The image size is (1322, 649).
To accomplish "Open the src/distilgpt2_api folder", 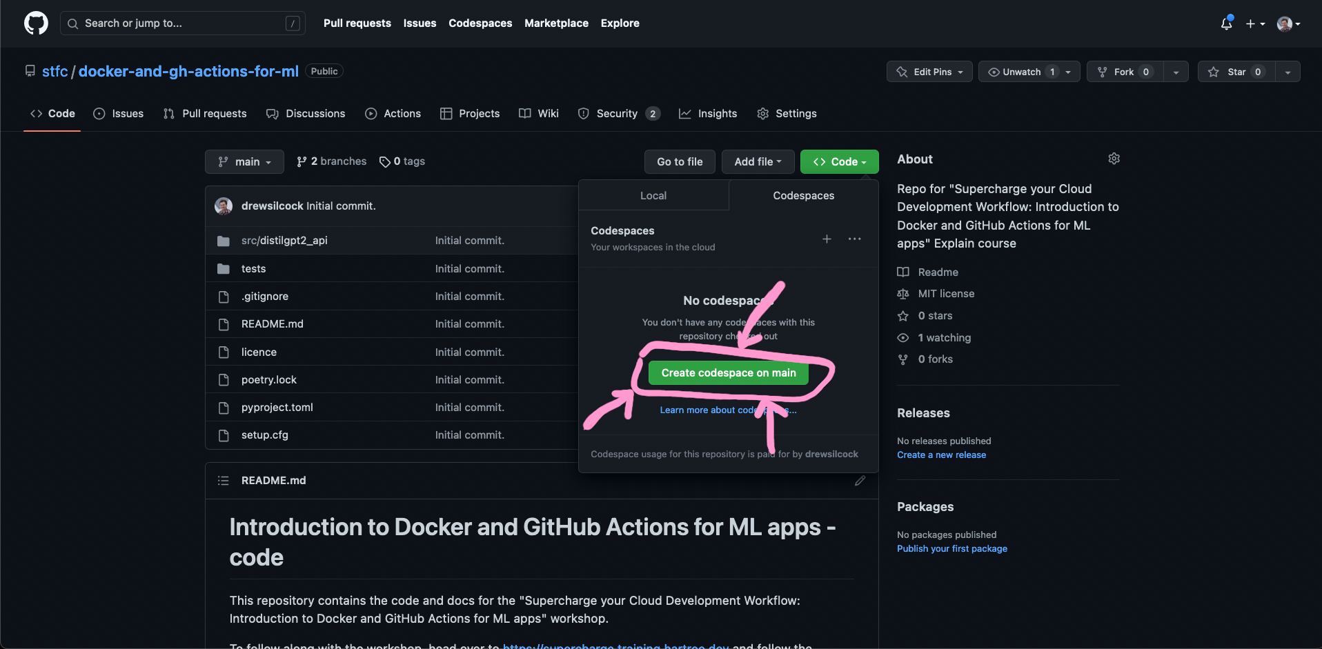I will pyautogui.click(x=284, y=240).
